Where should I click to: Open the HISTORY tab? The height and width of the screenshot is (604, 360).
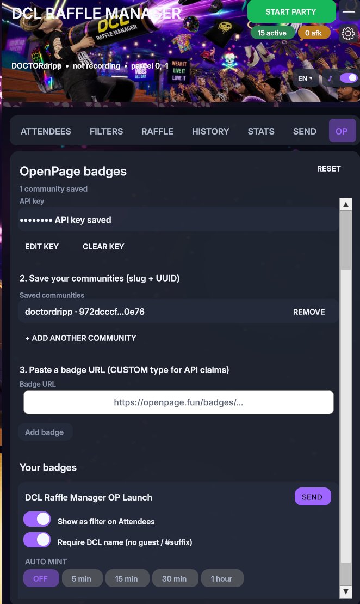[210, 131]
